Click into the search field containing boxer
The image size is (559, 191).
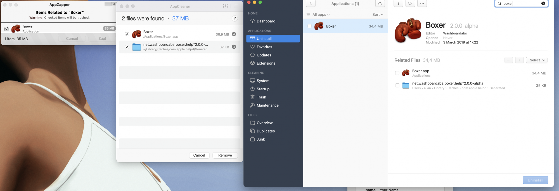tap(521, 4)
